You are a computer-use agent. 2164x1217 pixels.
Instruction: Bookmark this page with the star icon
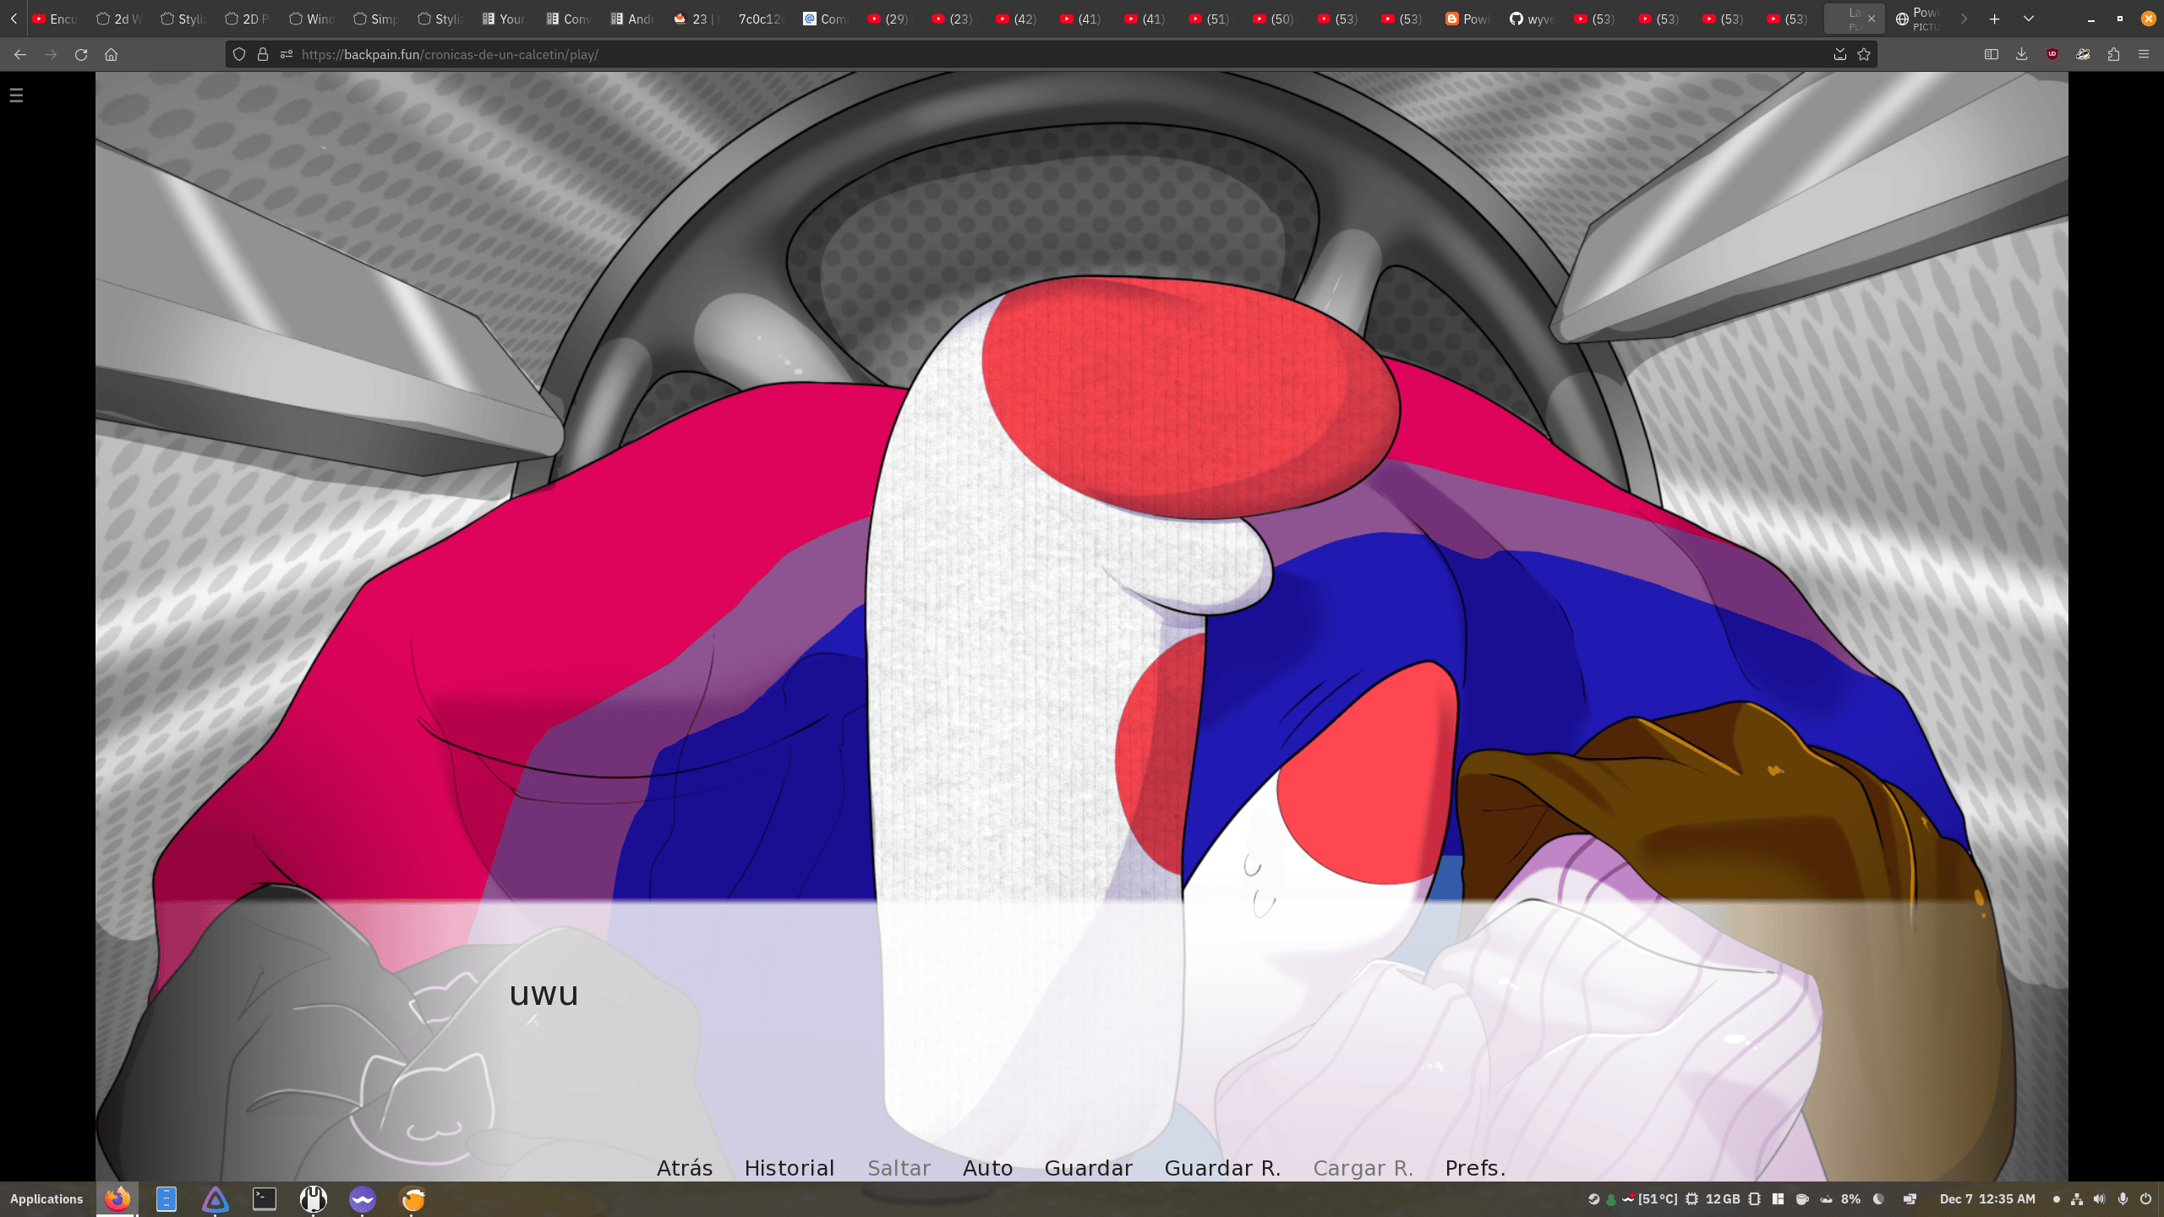point(1864,54)
